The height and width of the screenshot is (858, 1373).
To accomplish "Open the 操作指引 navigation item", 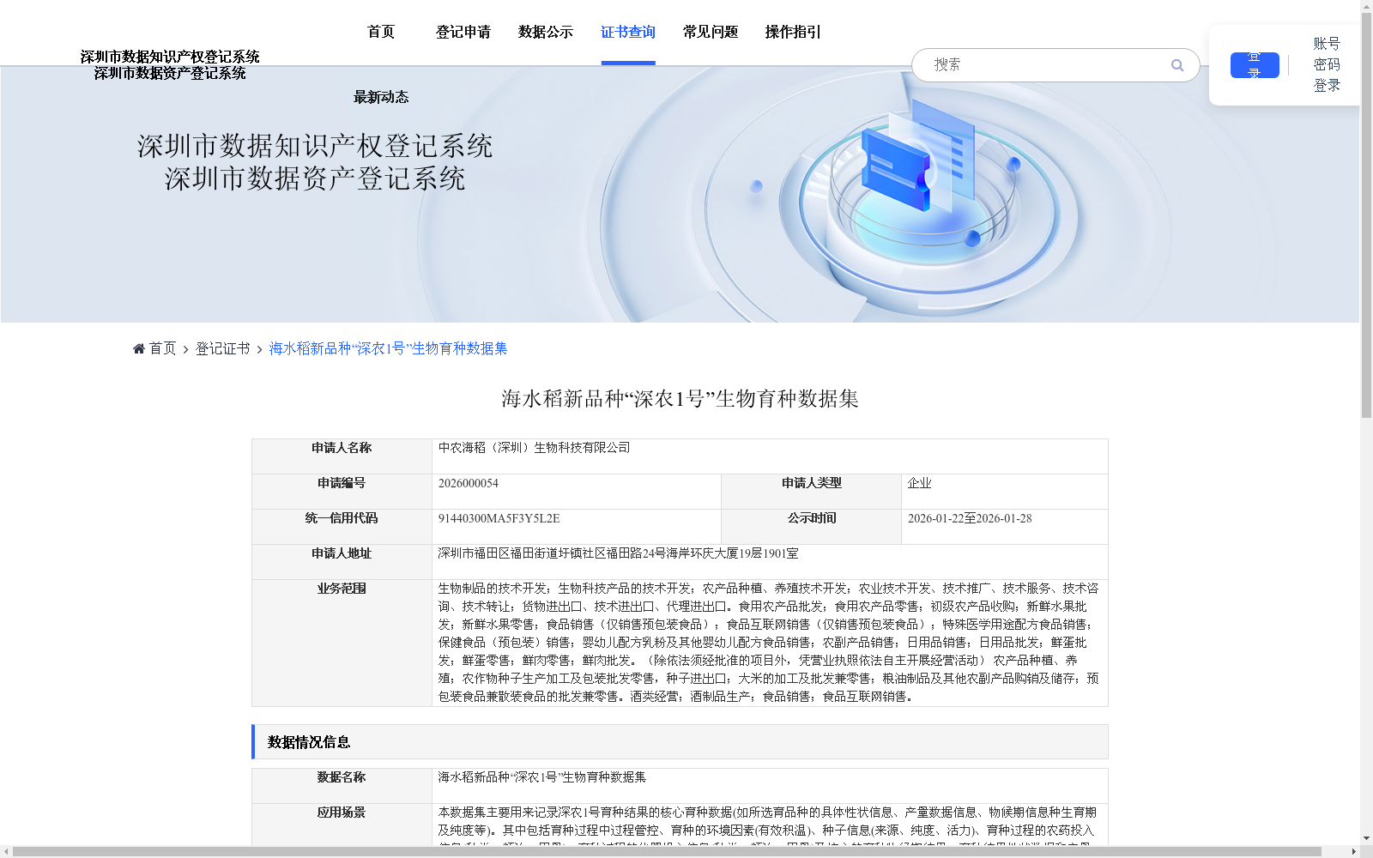I will (x=793, y=32).
